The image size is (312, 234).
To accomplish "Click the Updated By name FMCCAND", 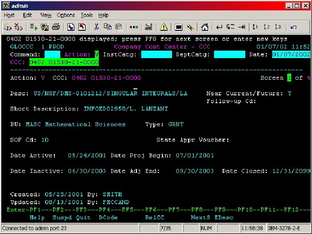I will coord(116,202).
